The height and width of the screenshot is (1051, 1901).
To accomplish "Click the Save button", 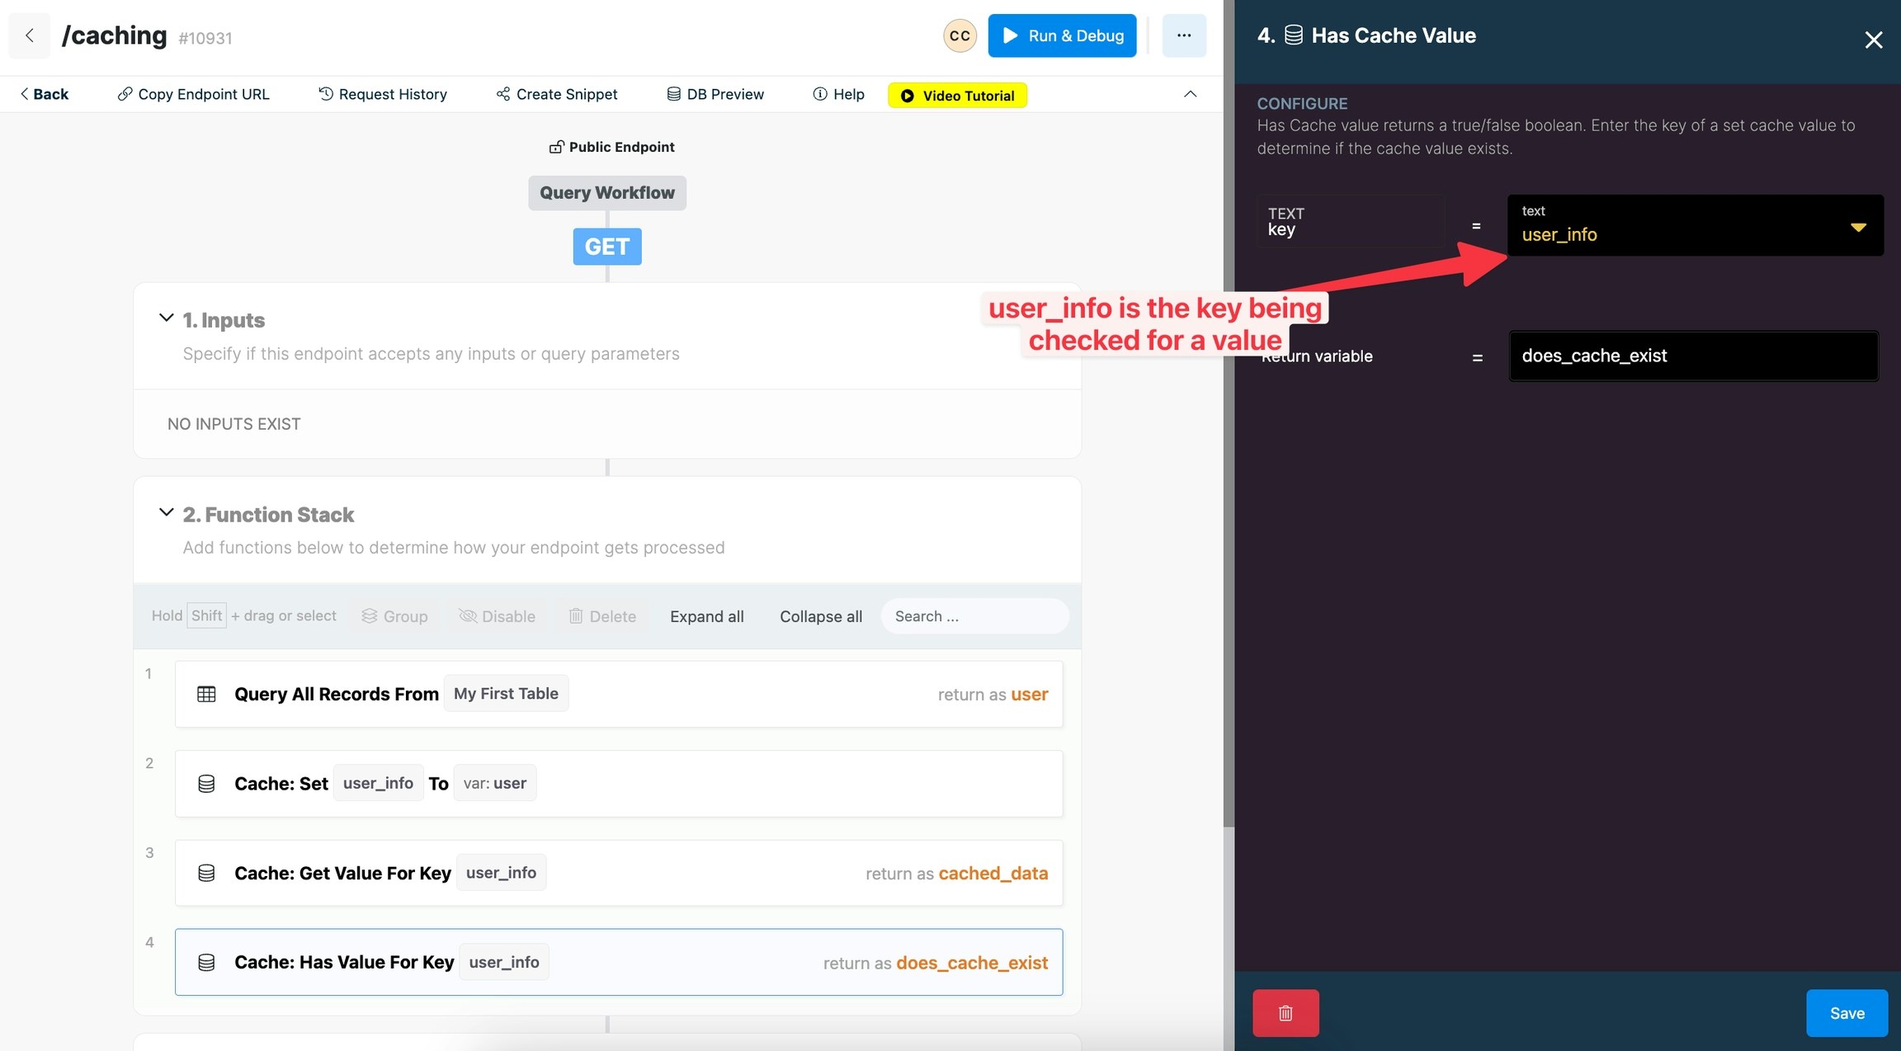I will 1846,1012.
